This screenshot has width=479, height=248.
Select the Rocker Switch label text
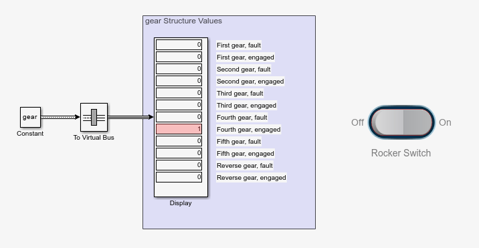coord(401,153)
